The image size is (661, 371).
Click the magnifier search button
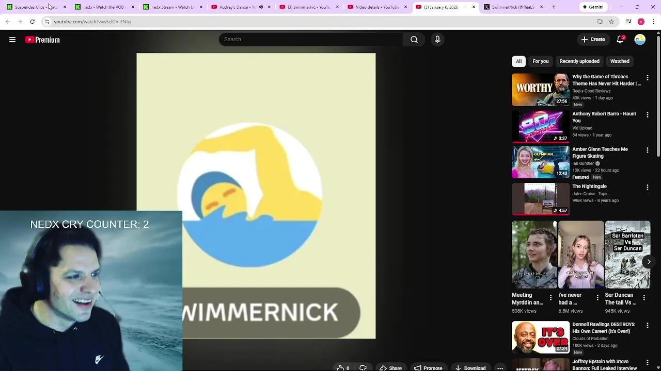point(414,40)
